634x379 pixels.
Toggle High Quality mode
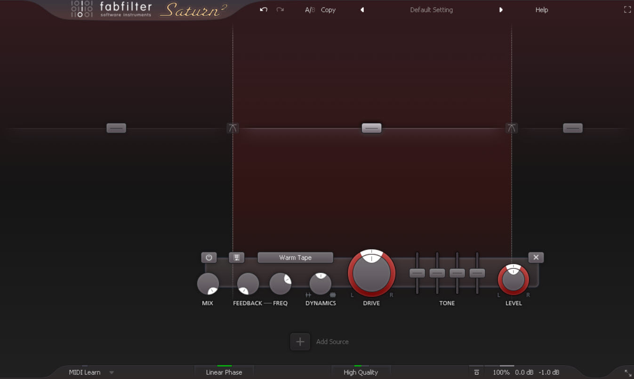[361, 372]
